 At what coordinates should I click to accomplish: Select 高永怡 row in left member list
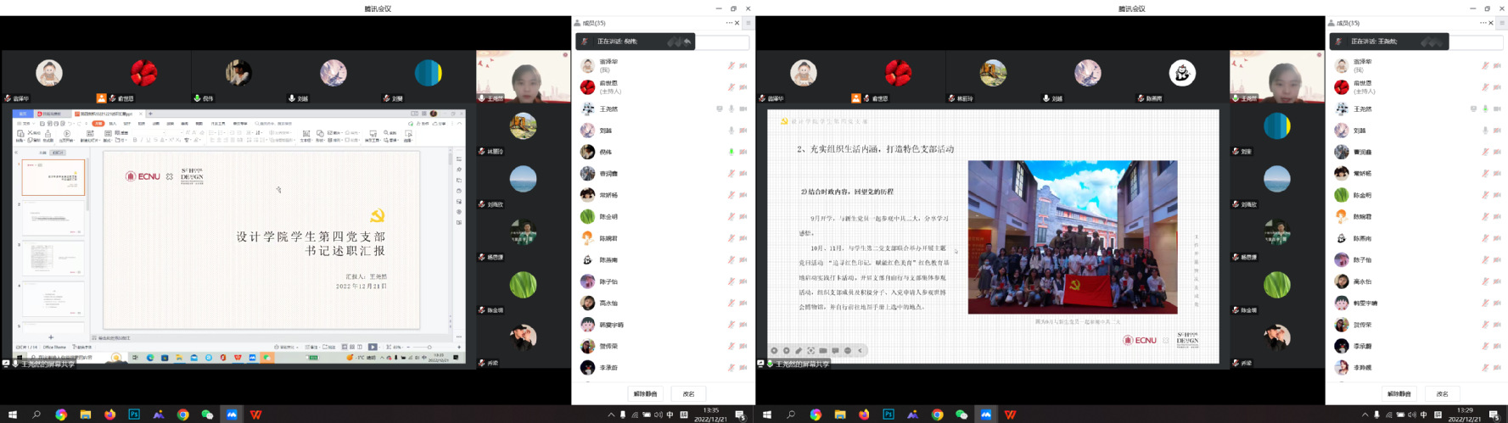(x=664, y=303)
